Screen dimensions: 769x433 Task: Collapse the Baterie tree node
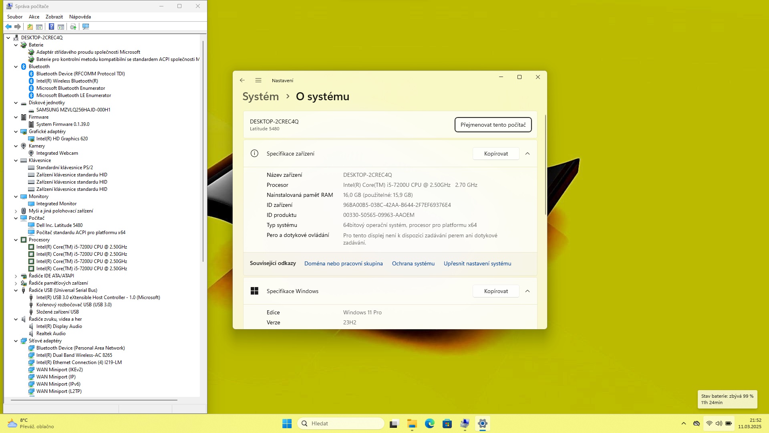pyautogui.click(x=16, y=45)
